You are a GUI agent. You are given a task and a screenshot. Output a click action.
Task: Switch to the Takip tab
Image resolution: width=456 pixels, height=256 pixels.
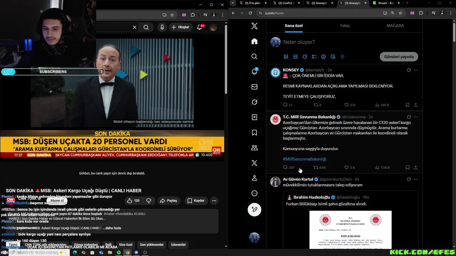[344, 26]
